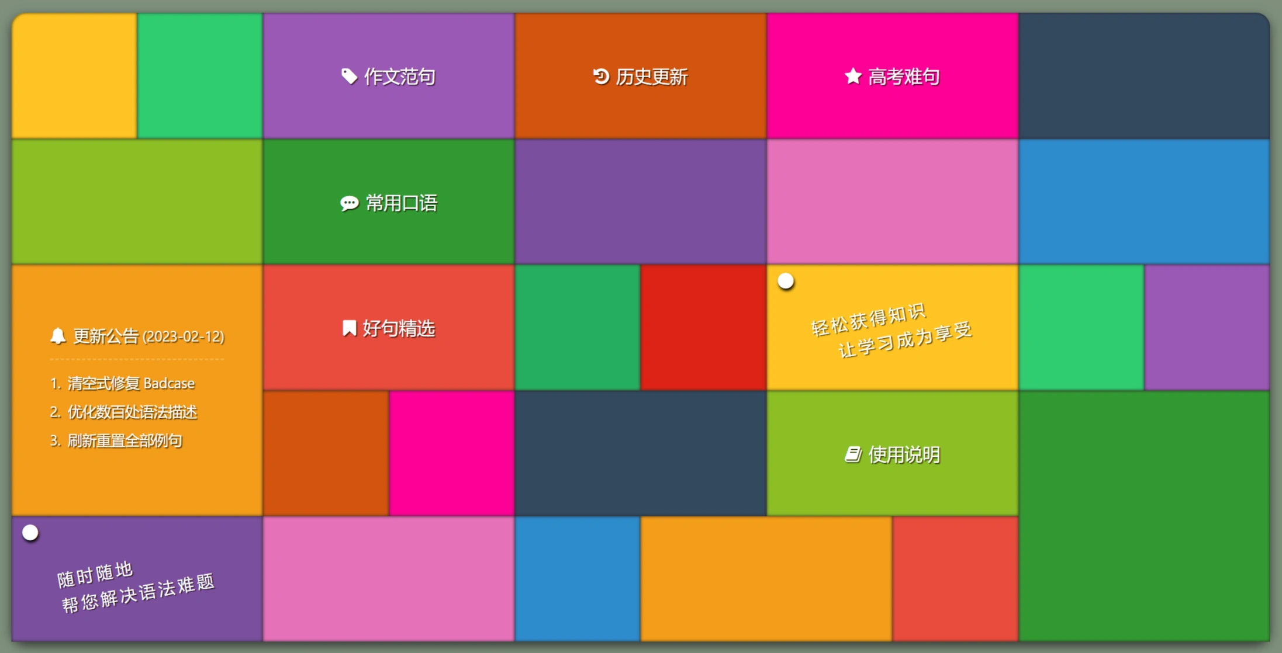Open the 常用口语 tile

(389, 202)
